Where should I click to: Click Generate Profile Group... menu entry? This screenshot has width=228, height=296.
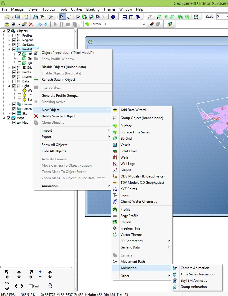coord(60,96)
